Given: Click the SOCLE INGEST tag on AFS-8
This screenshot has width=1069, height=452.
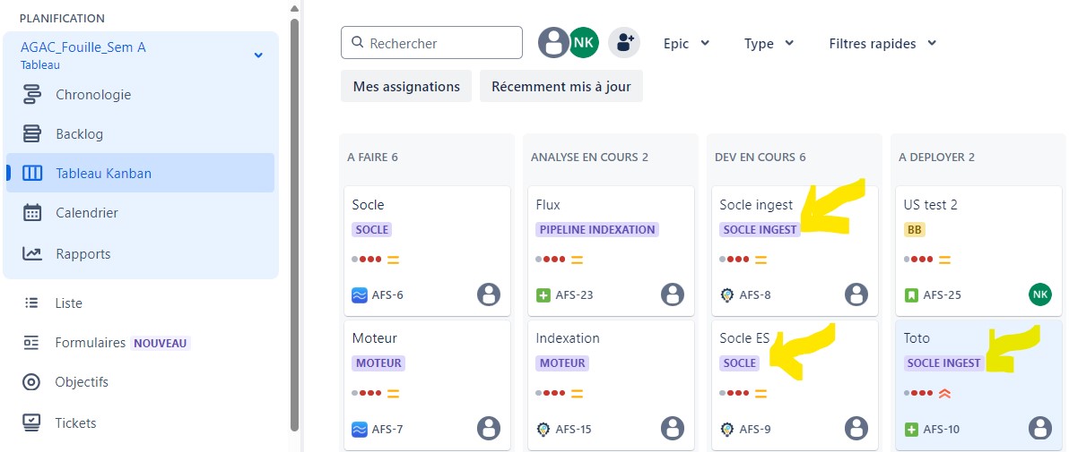Looking at the screenshot, I should pos(759,229).
